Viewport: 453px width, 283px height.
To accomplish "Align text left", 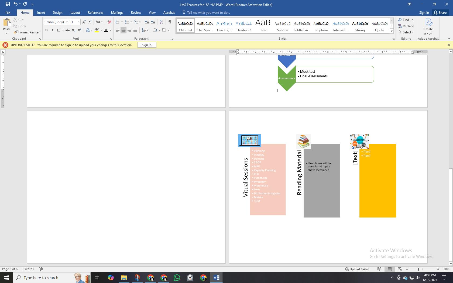I will [x=118, y=30].
